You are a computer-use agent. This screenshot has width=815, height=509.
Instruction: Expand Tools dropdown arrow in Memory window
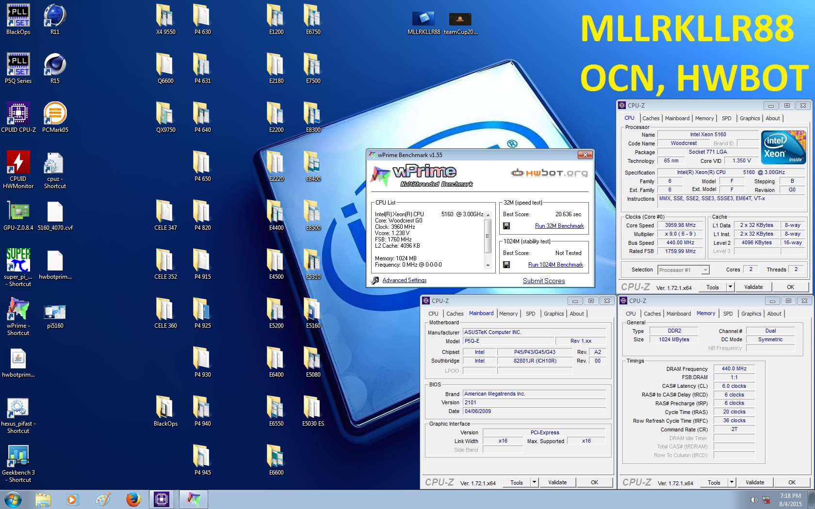click(732, 482)
